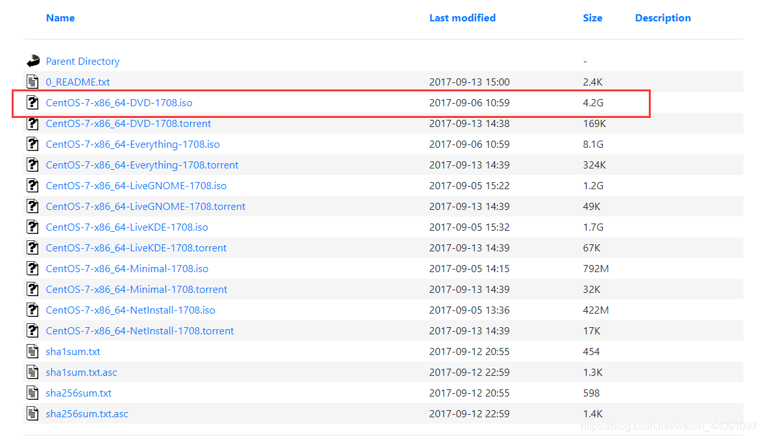
Task: Click the text-file icon beside sha256sum.txt
Action: point(32,393)
